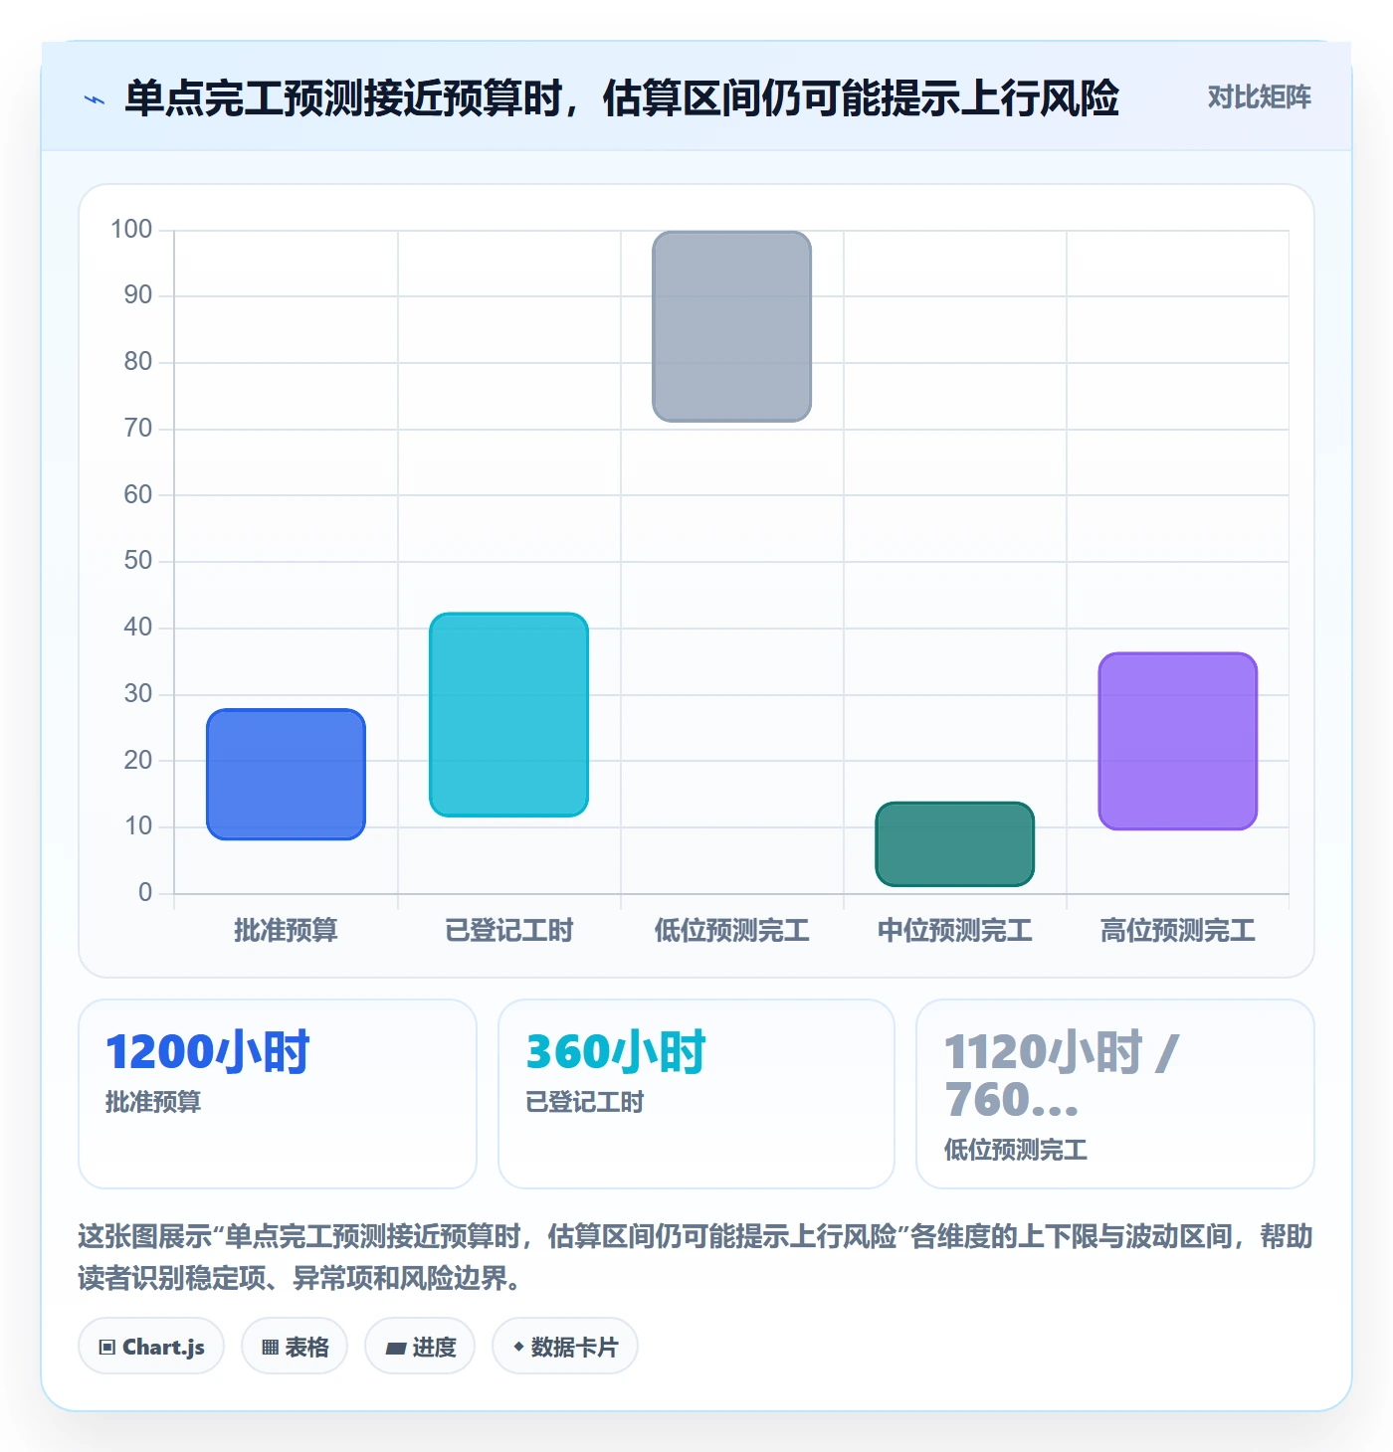
Task: Click the blue 批准预算 bar in the chart
Action: 287,774
